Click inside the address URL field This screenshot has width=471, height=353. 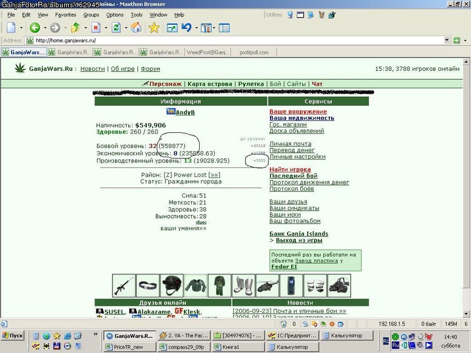[x=237, y=40]
